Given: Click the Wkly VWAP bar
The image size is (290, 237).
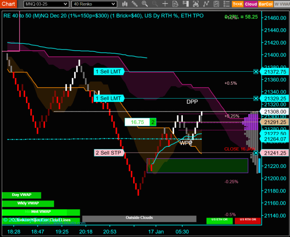Looking at the screenshot, I should [28, 204].
